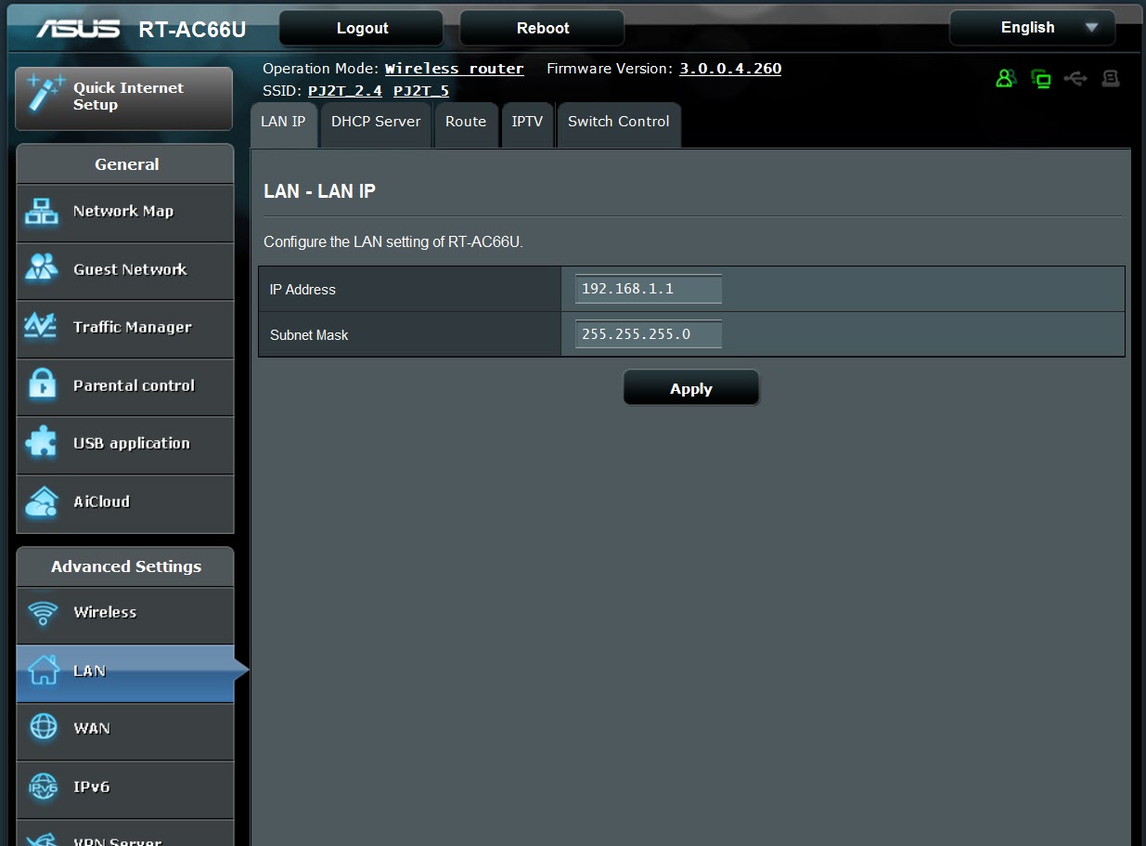Image resolution: width=1146 pixels, height=846 pixels.
Task: Click the General section header
Action: click(x=125, y=164)
